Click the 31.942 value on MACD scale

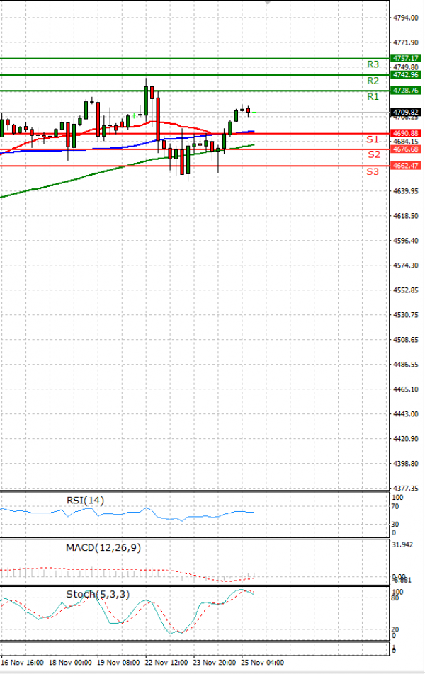(402, 544)
